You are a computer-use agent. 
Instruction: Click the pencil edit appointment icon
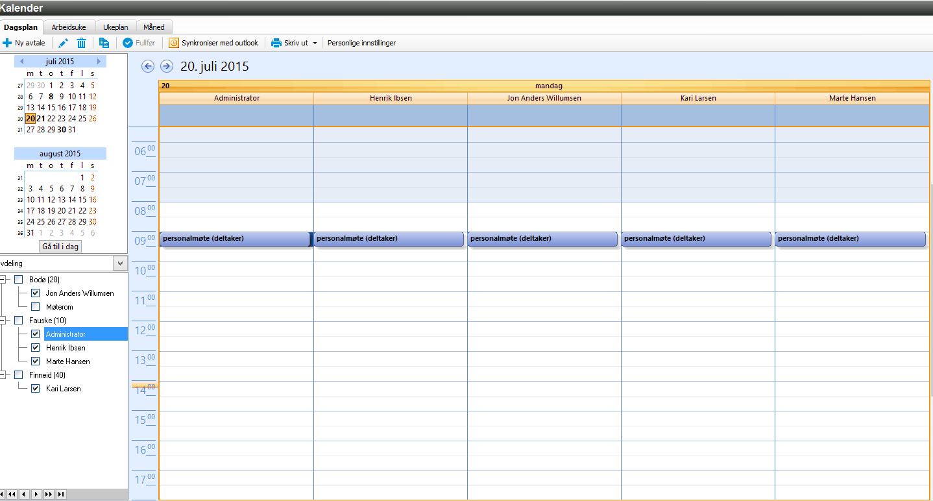pos(63,43)
